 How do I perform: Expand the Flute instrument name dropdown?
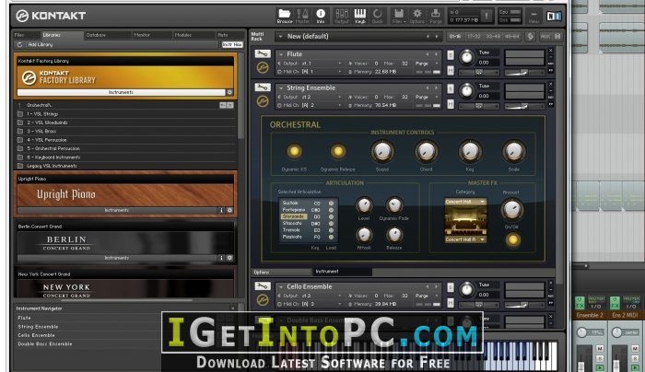[281, 53]
